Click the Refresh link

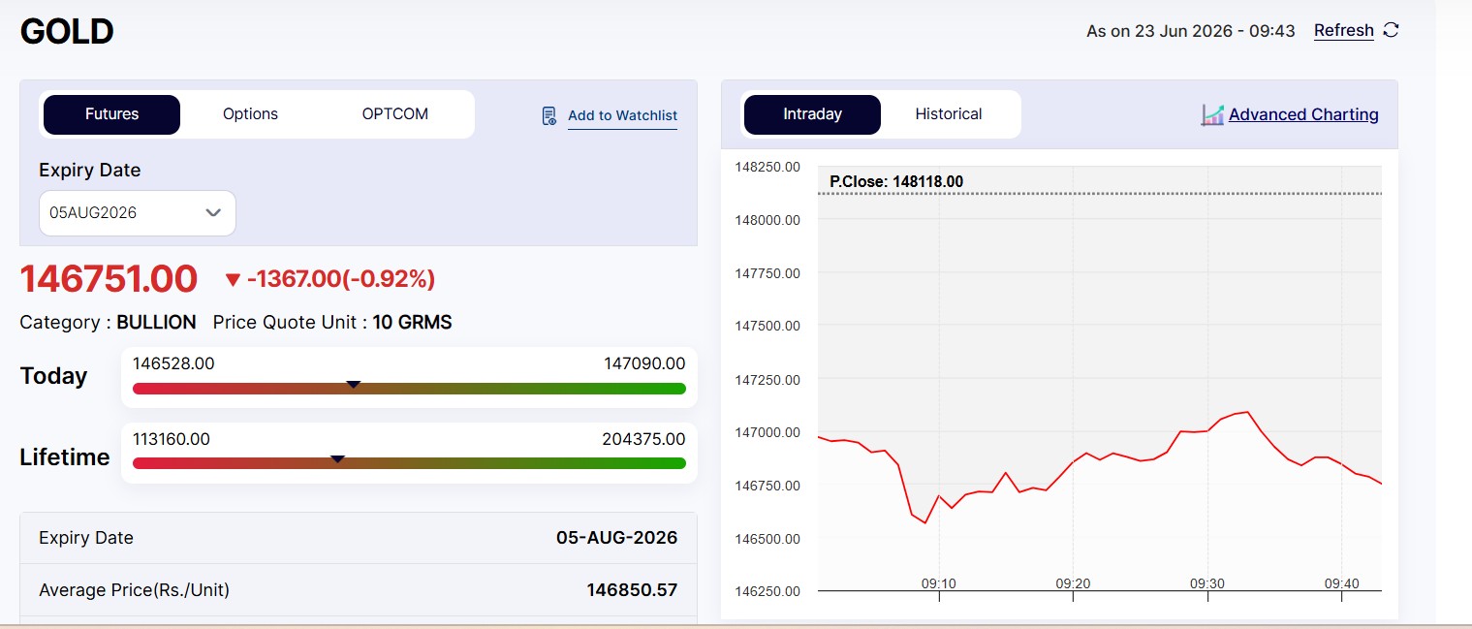point(1343,31)
